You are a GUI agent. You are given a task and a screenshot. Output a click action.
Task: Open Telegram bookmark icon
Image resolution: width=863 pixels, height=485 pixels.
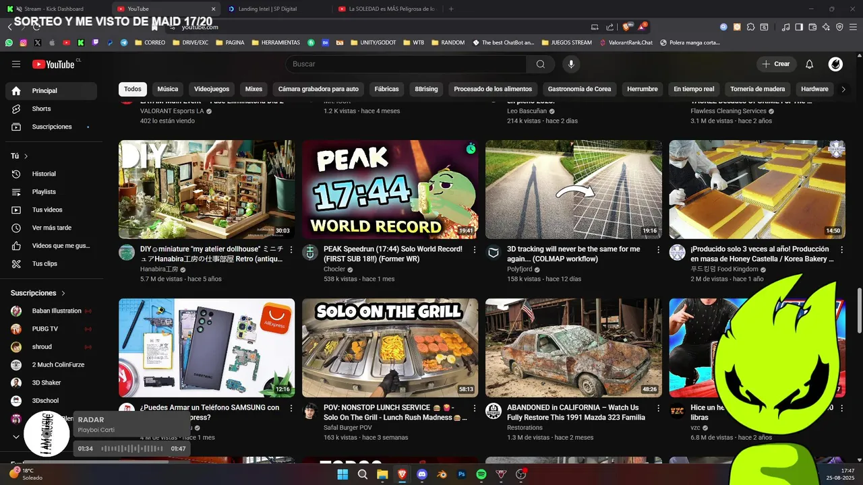pos(124,42)
